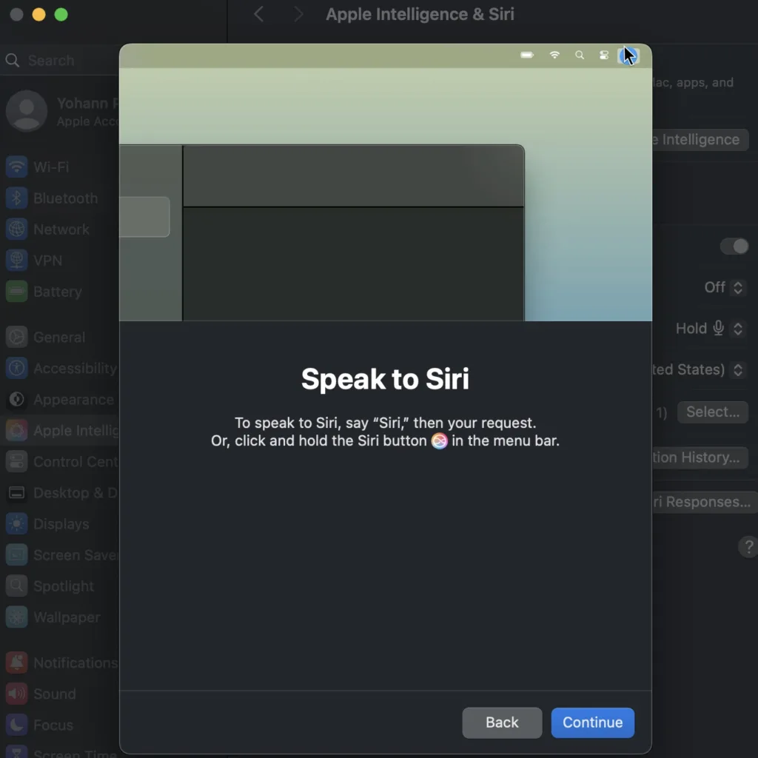
Task: Click the inline Siri button icon in the description
Action: 439,441
